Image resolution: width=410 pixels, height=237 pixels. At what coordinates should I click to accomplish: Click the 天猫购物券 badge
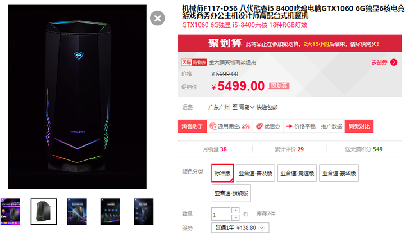pyautogui.click(x=194, y=62)
